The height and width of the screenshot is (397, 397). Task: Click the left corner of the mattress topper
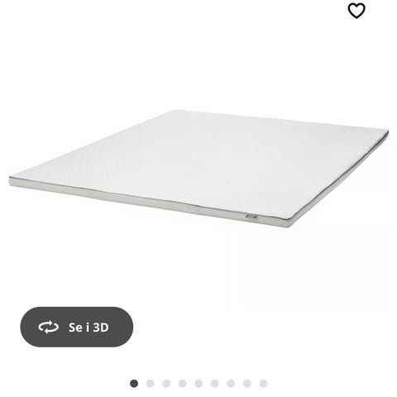click(12, 180)
